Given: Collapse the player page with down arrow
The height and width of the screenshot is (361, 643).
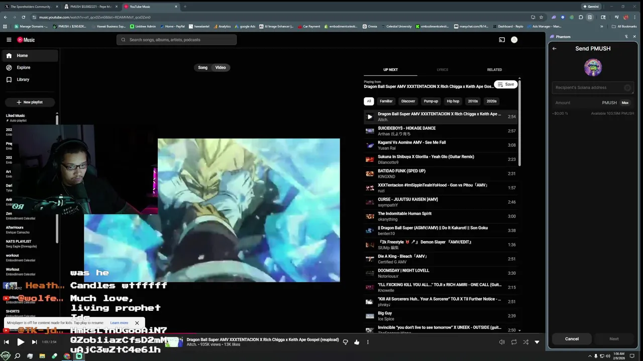Looking at the screenshot, I should [x=537, y=342].
